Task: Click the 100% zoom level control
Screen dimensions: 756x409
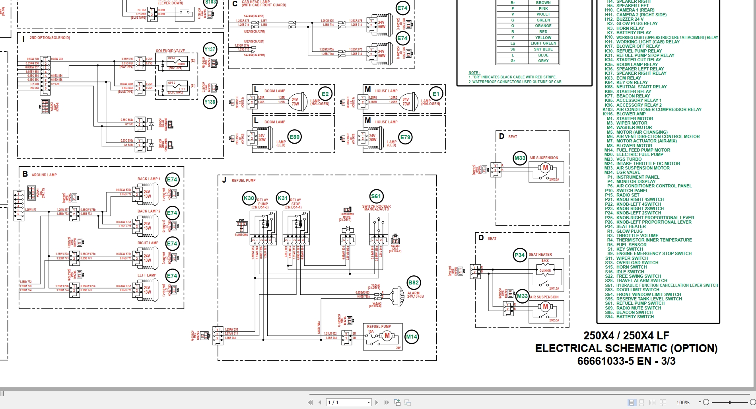Action: tap(683, 402)
